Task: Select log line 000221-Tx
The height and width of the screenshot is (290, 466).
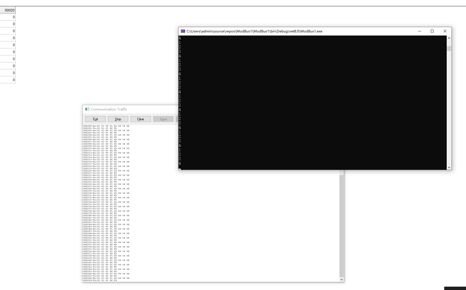Action: pyautogui.click(x=100, y=173)
